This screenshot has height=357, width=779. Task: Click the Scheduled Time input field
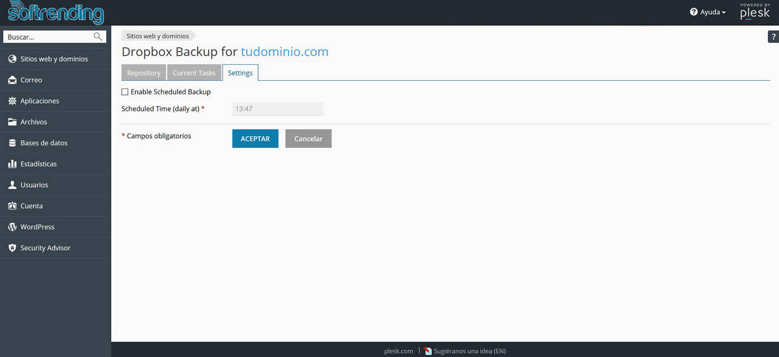[278, 109]
